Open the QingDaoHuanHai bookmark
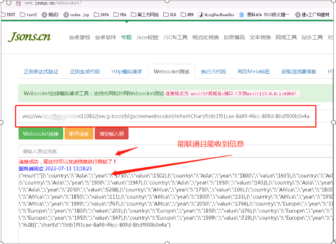Image resolution: width=336 pixels, height=244 pixels. (x=216, y=14)
